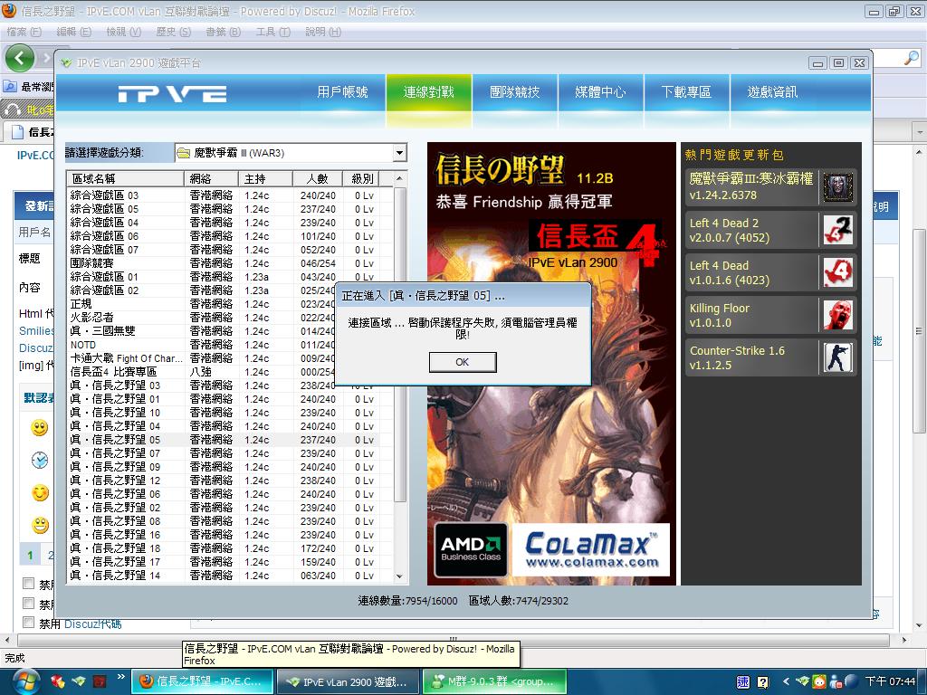Click the room list scroll-up arrow

click(x=401, y=178)
